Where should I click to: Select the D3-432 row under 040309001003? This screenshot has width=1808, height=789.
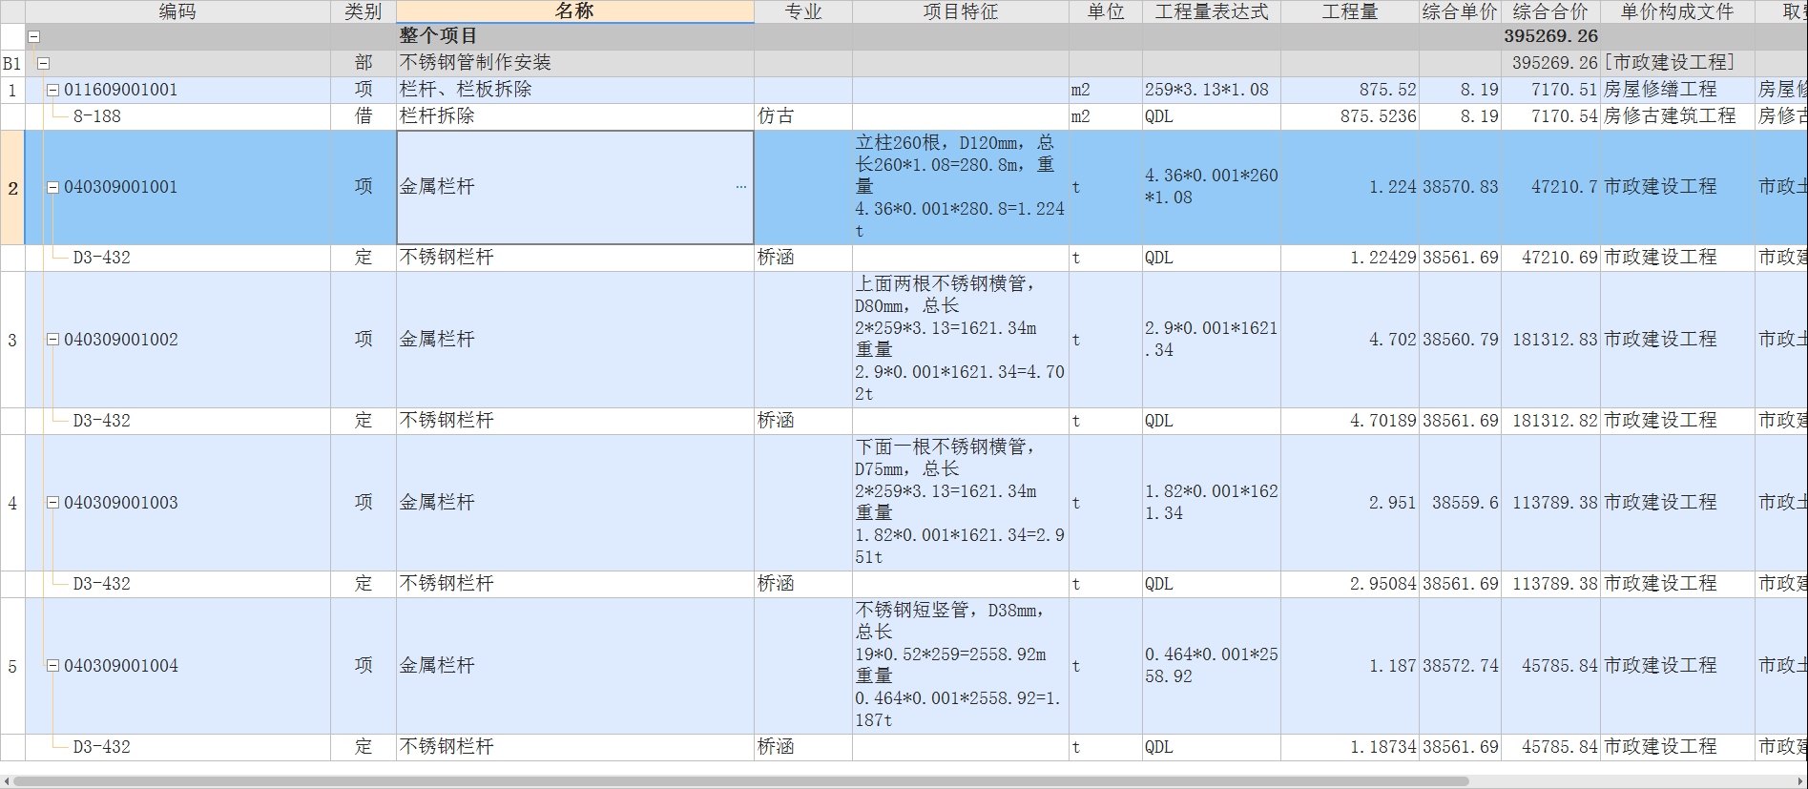(x=101, y=584)
